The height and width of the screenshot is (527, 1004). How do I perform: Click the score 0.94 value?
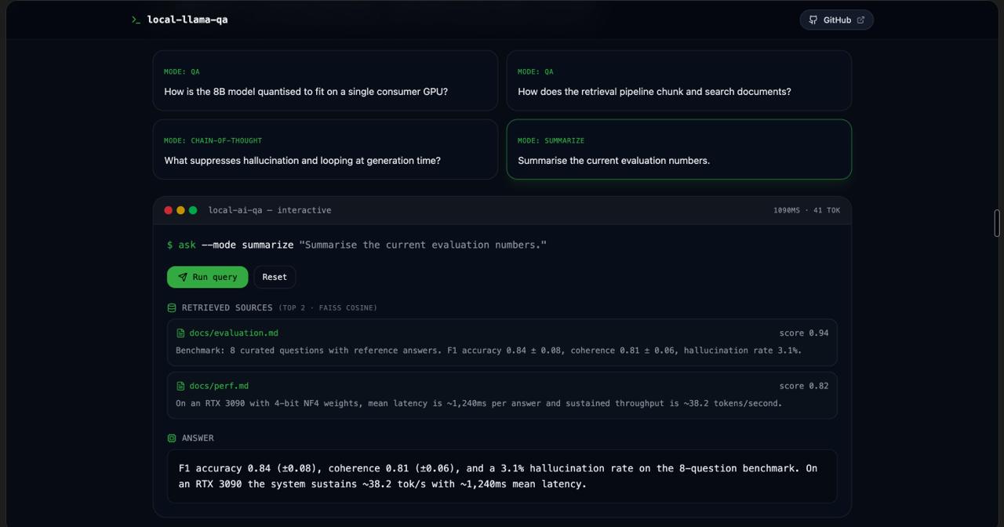804,333
